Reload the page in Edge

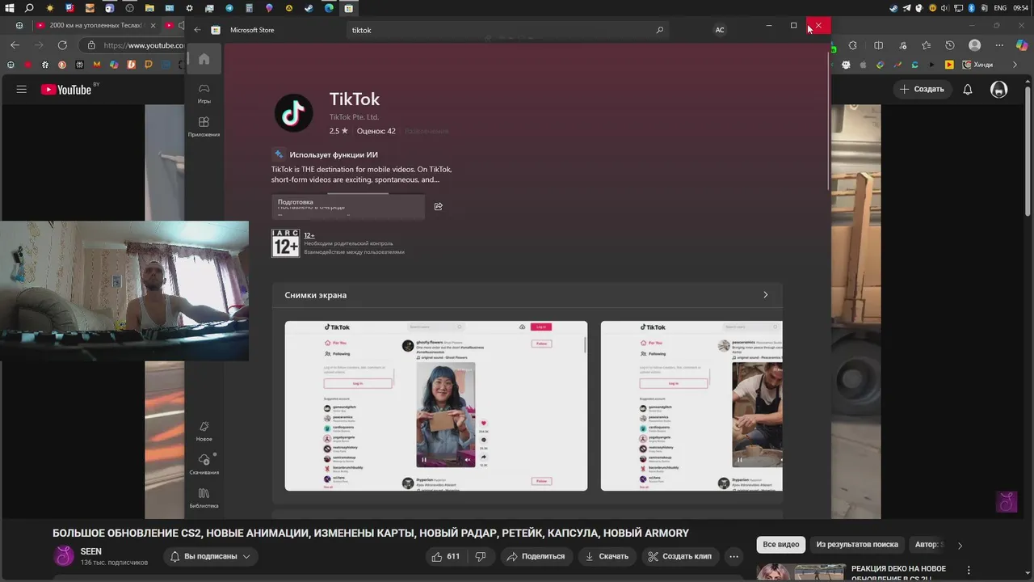(x=62, y=45)
